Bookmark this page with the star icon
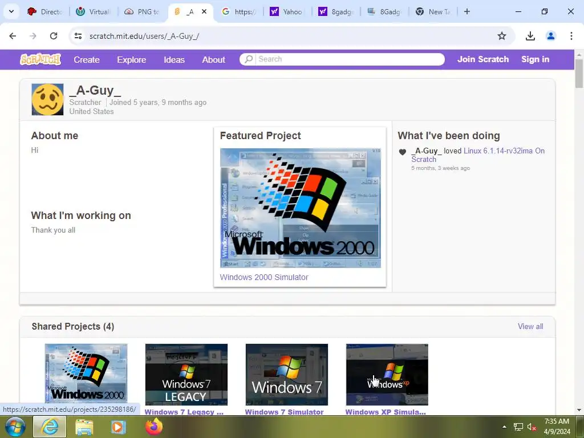This screenshot has height=438, width=584. [502, 36]
